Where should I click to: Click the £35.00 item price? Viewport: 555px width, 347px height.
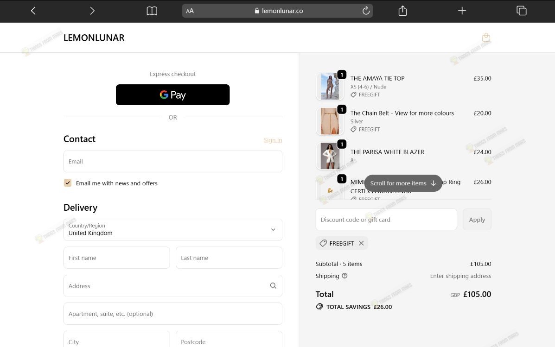pyautogui.click(x=483, y=78)
